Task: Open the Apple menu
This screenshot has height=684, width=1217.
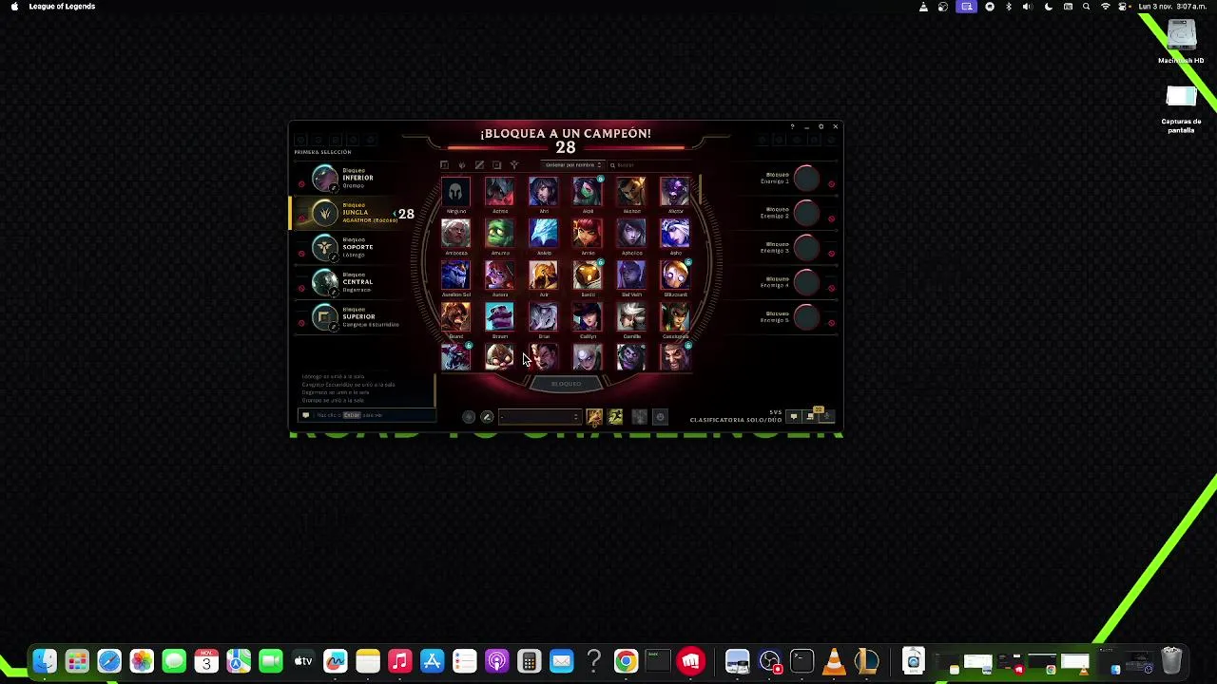Action: [14, 7]
